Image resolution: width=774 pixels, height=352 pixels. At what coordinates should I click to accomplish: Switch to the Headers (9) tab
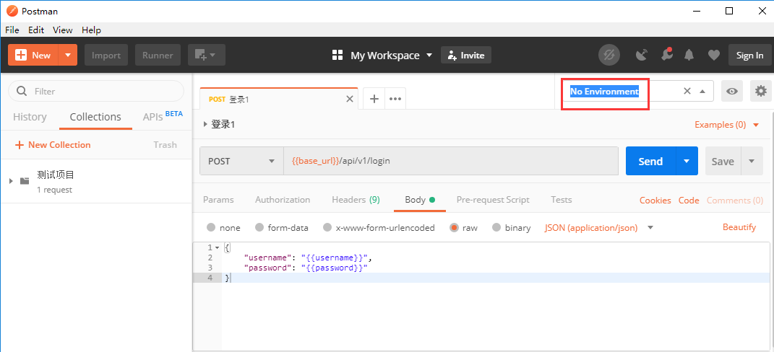(356, 200)
